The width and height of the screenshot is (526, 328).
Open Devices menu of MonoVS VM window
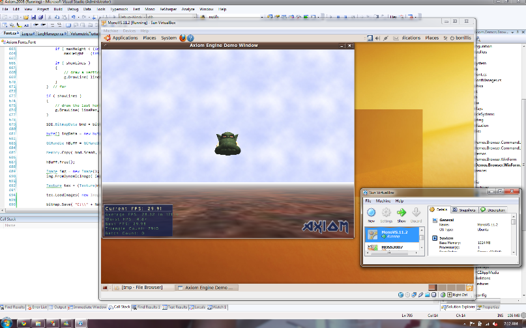click(x=129, y=31)
